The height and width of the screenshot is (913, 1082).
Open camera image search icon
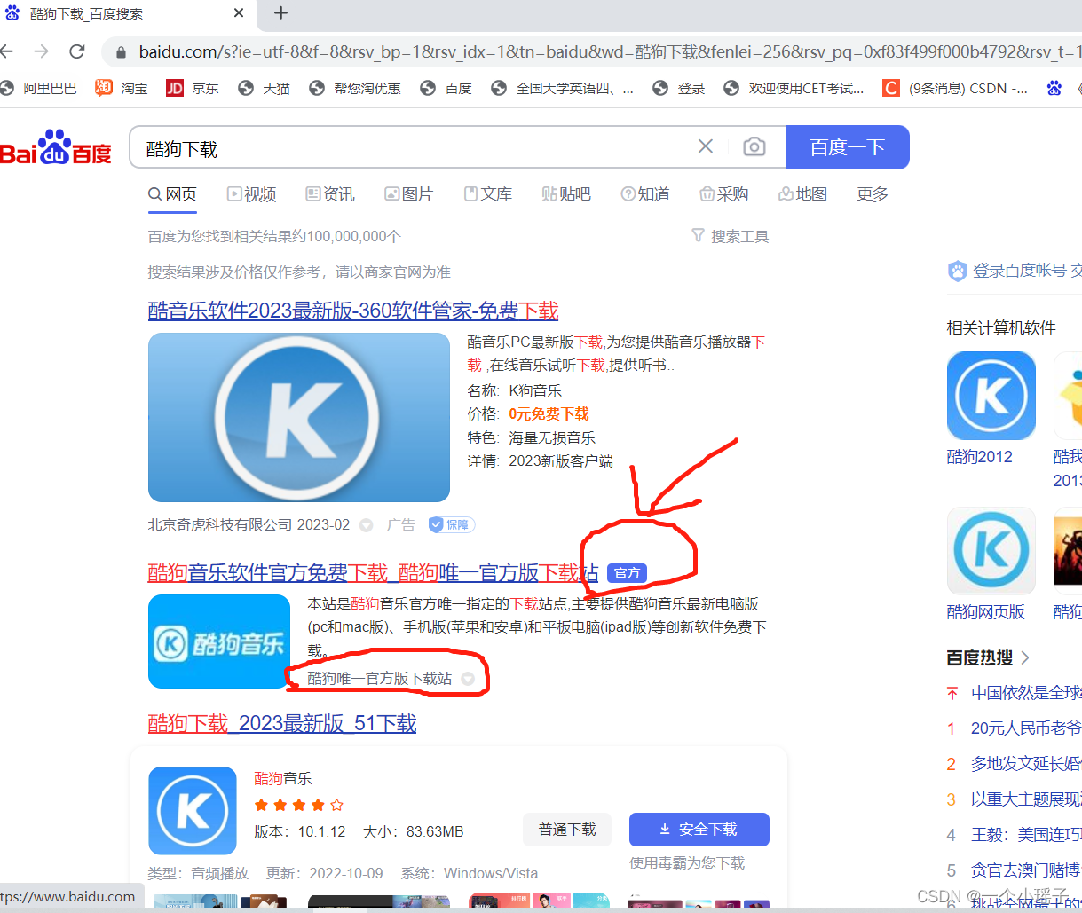[754, 146]
